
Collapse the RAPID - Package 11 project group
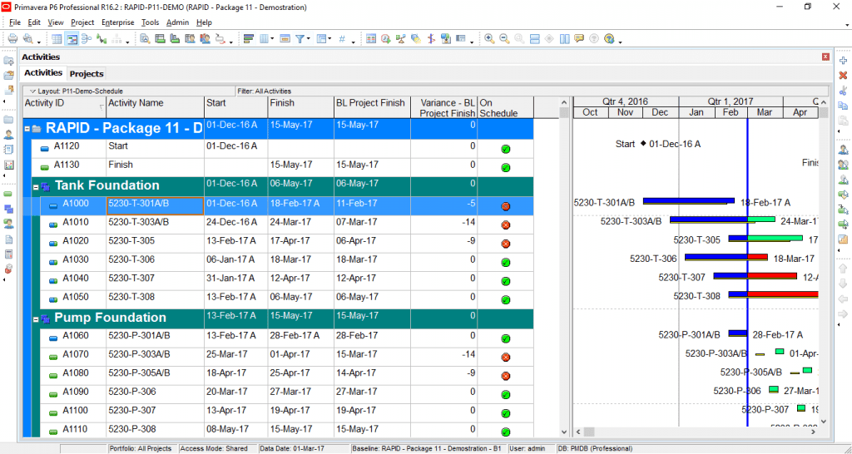pos(27,129)
